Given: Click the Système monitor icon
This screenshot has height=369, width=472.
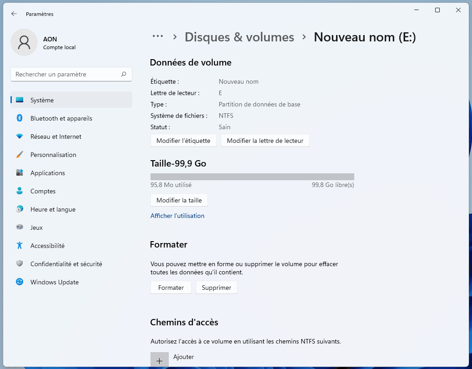Looking at the screenshot, I should click(20, 100).
